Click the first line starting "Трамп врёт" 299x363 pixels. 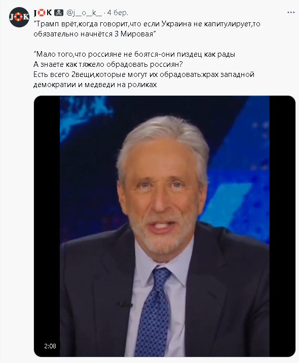click(x=147, y=24)
